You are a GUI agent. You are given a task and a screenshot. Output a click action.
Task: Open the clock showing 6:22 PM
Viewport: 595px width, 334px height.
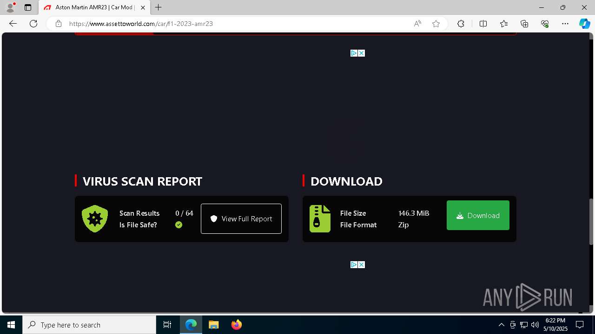coord(555,325)
